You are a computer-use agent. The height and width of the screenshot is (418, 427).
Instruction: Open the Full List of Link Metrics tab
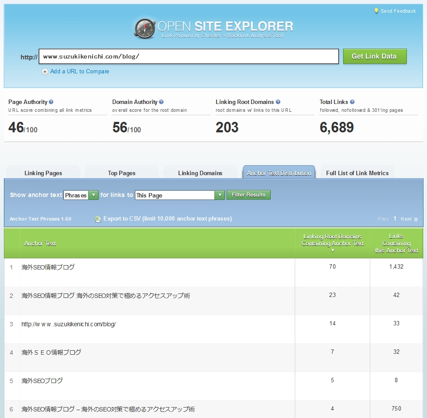point(357,172)
